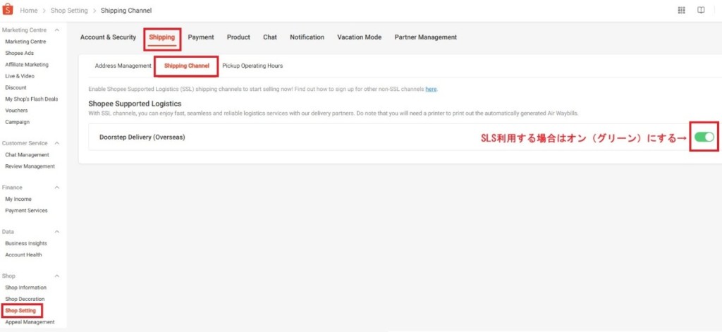Collapse the Finance sidebar section

pos(56,187)
